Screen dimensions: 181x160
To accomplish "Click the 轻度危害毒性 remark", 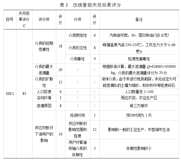I will click(x=139, y=59).
